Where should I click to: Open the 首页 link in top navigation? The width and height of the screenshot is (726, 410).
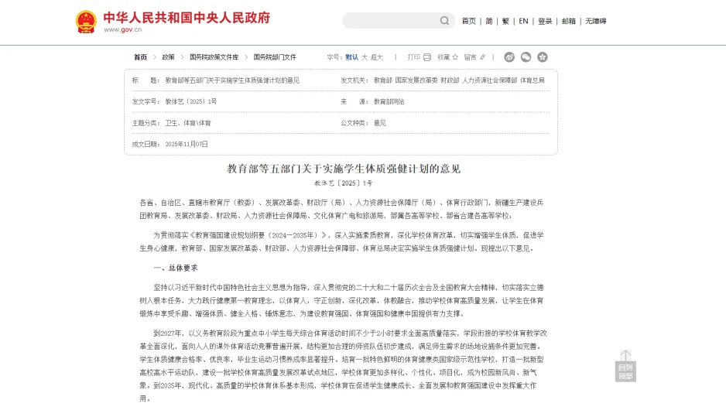point(468,22)
